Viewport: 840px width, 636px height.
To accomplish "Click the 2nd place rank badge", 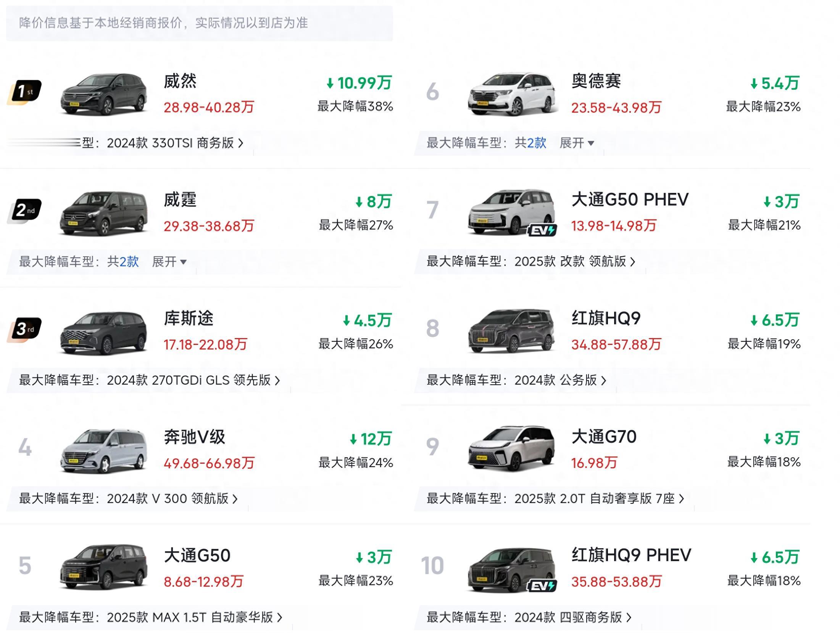I will pyautogui.click(x=25, y=210).
